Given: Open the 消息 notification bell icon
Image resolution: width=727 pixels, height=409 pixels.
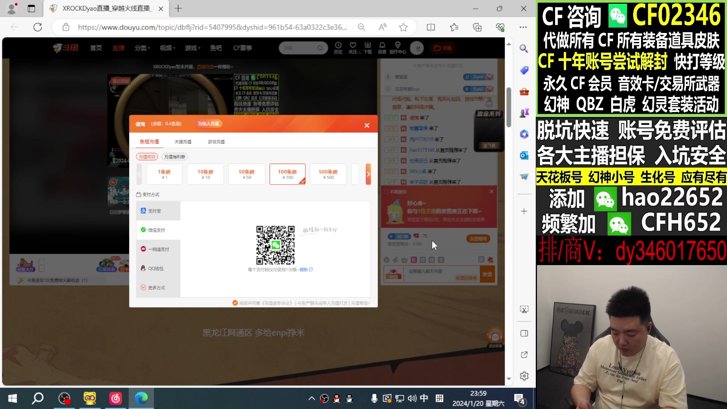Looking at the screenshot, I should point(382,48).
